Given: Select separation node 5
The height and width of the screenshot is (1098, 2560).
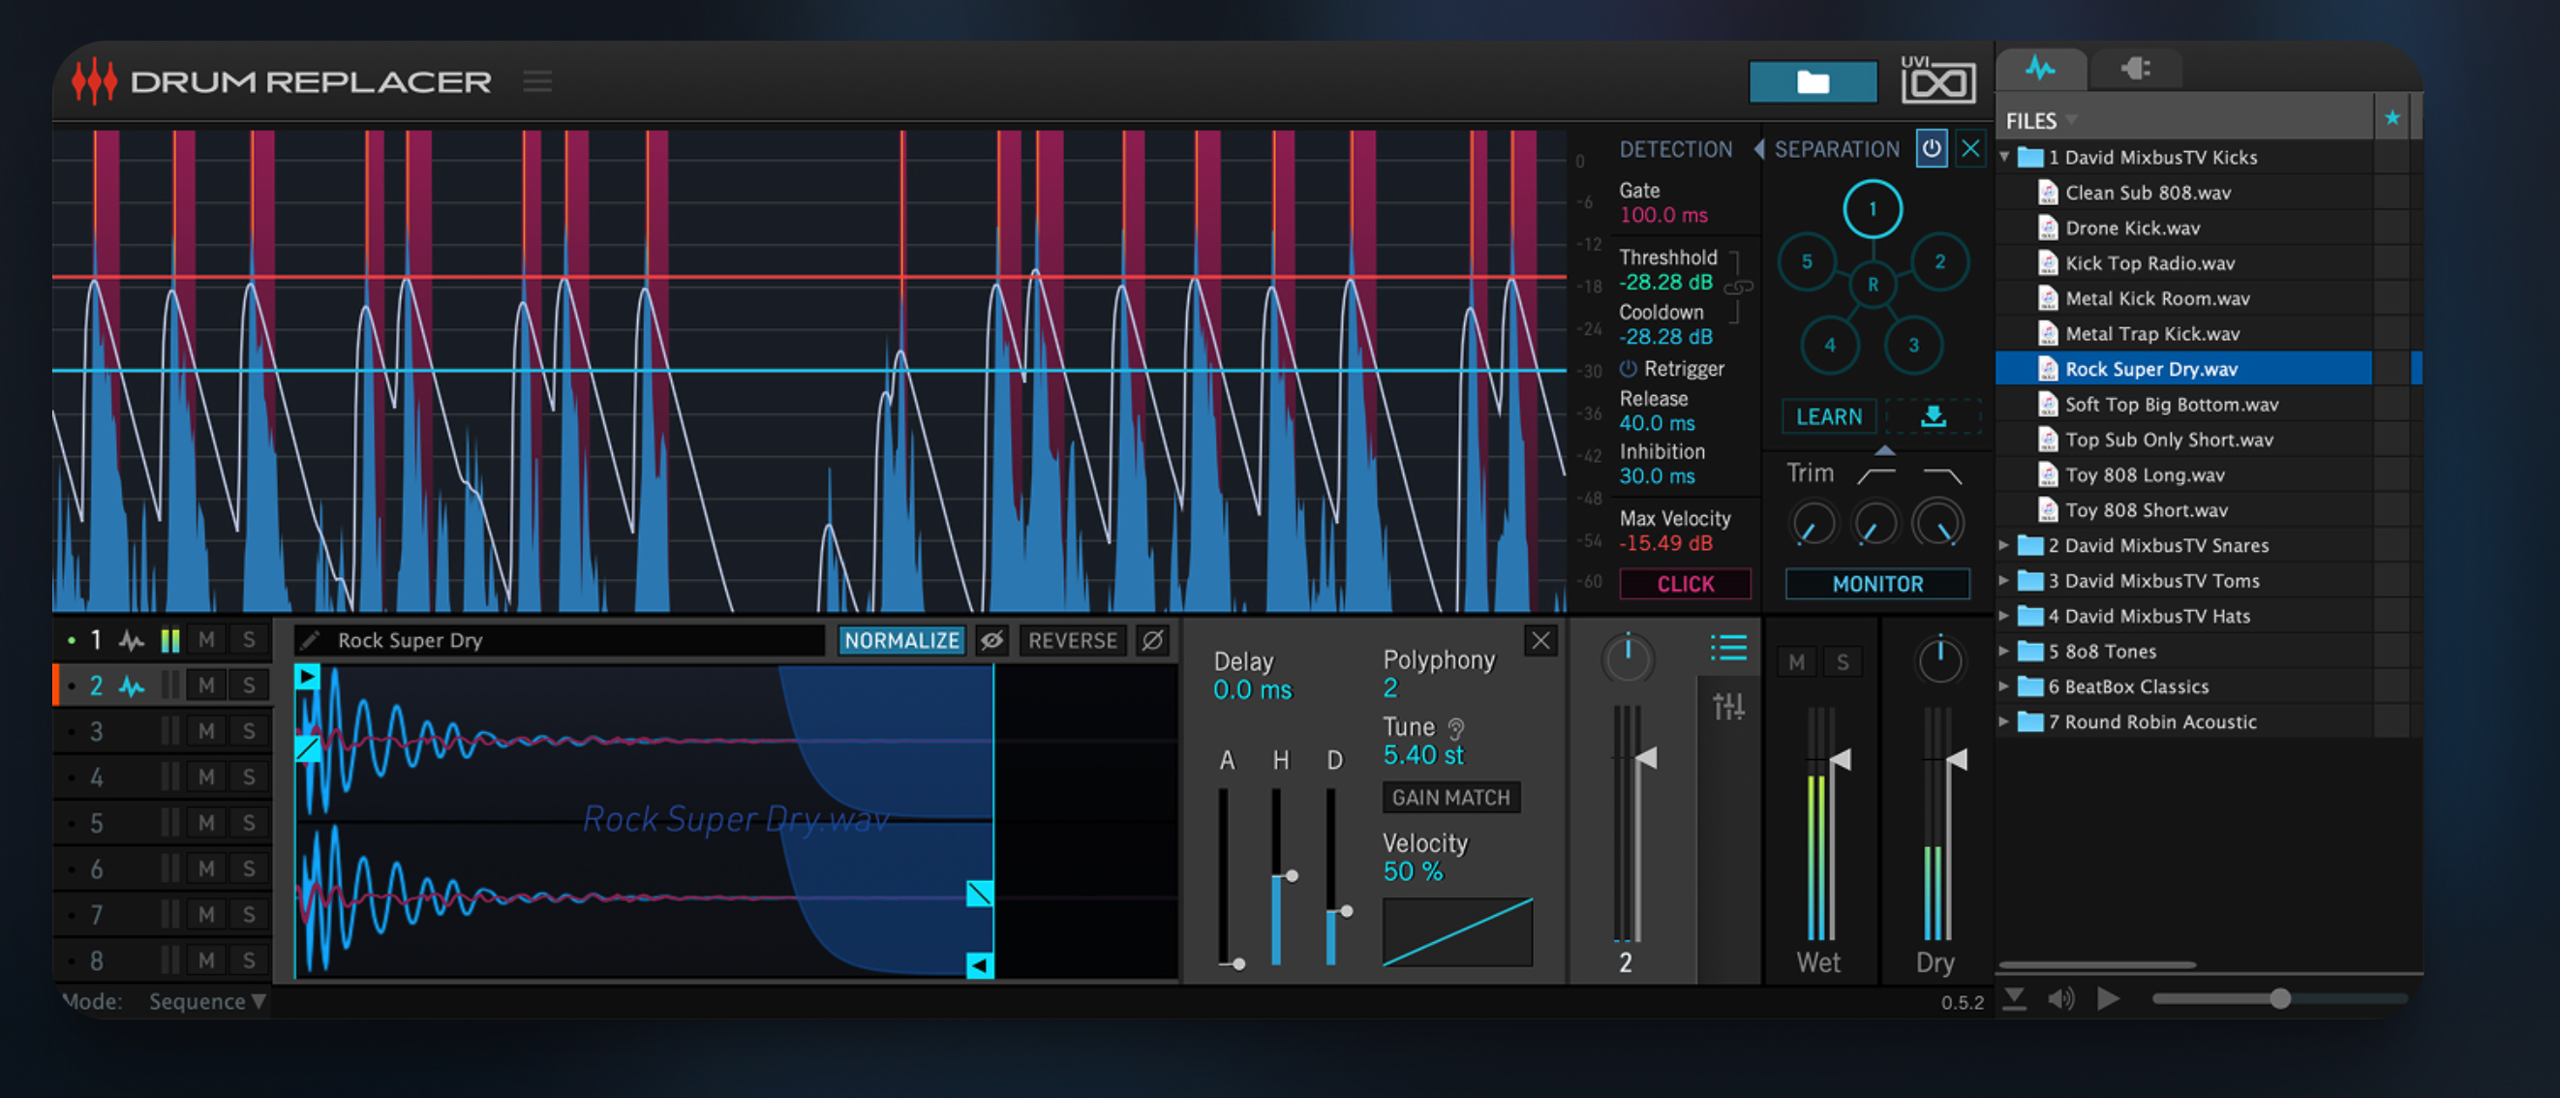Looking at the screenshot, I should tap(1807, 261).
